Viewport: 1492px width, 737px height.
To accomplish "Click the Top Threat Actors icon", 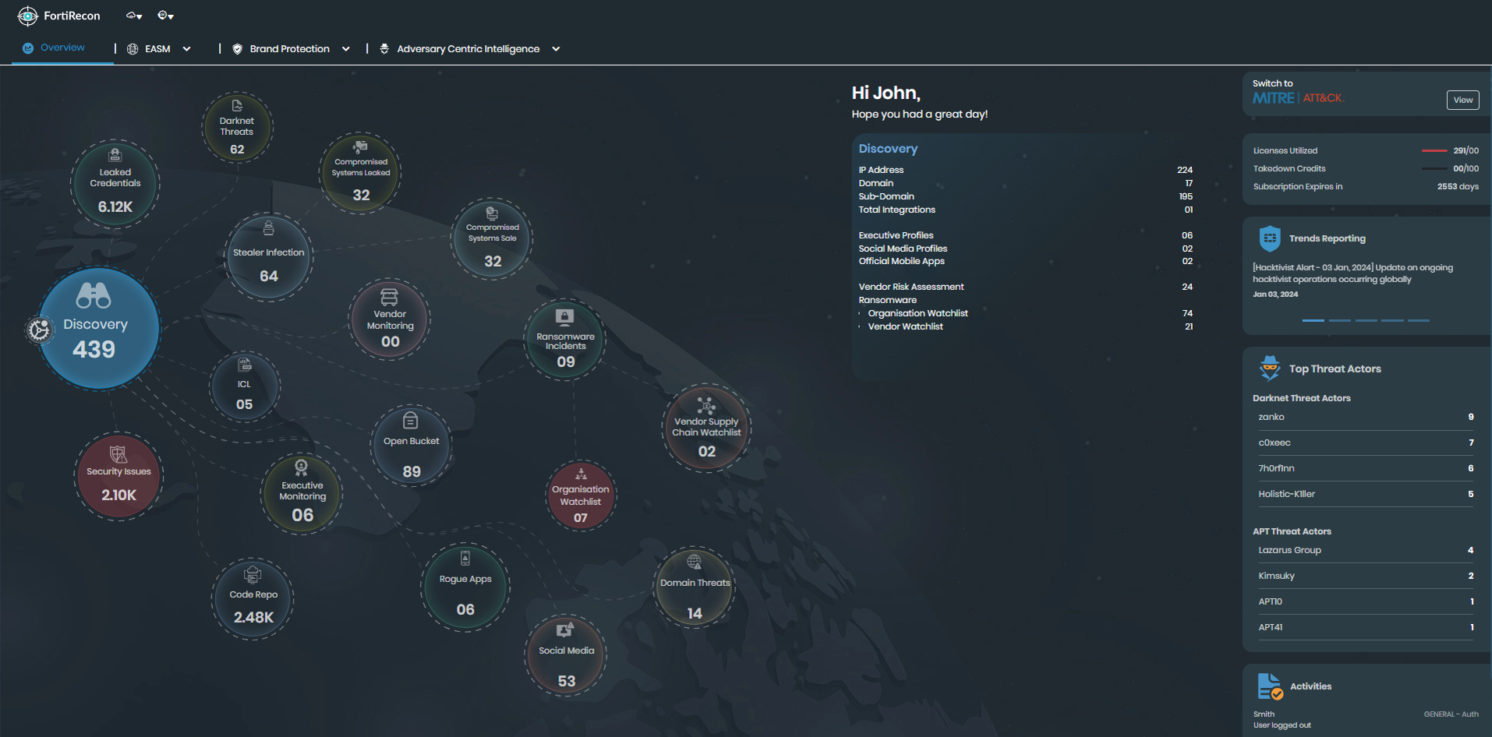I will pos(1270,368).
